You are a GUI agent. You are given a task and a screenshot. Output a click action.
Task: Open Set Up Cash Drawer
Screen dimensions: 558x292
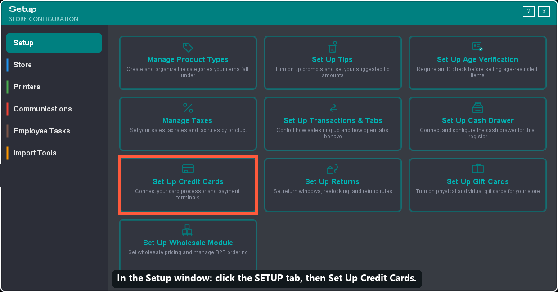coord(478,124)
